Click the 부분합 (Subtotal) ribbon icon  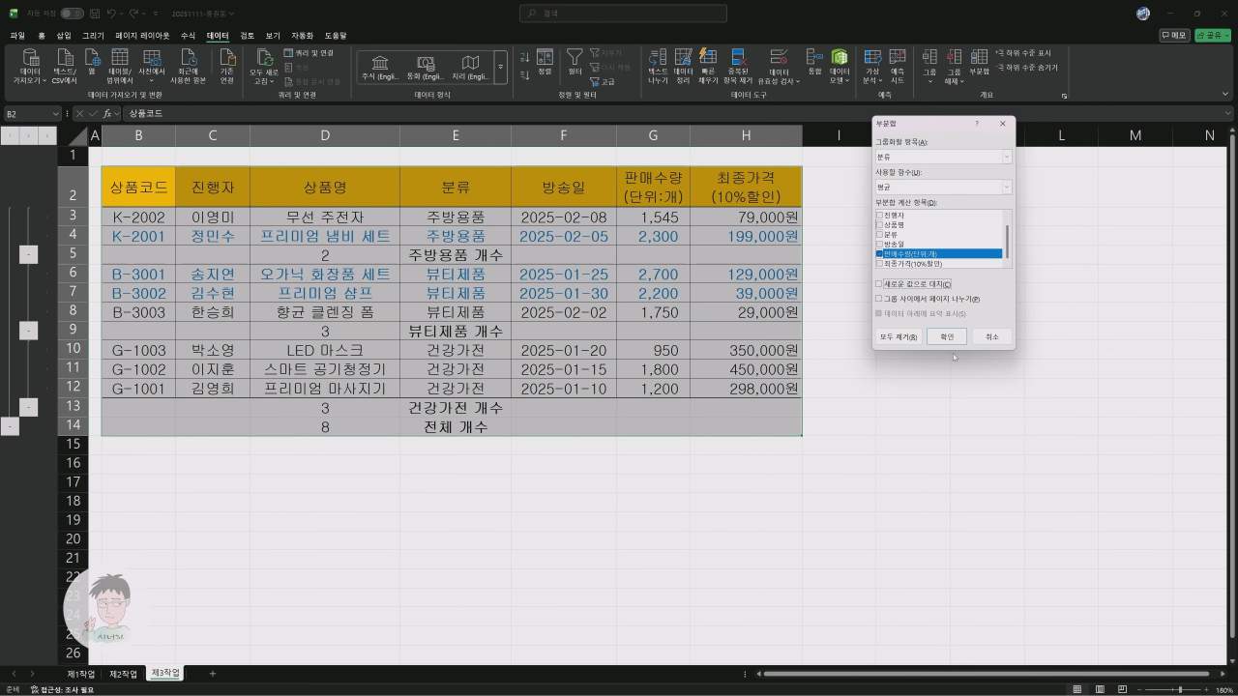[979, 59]
